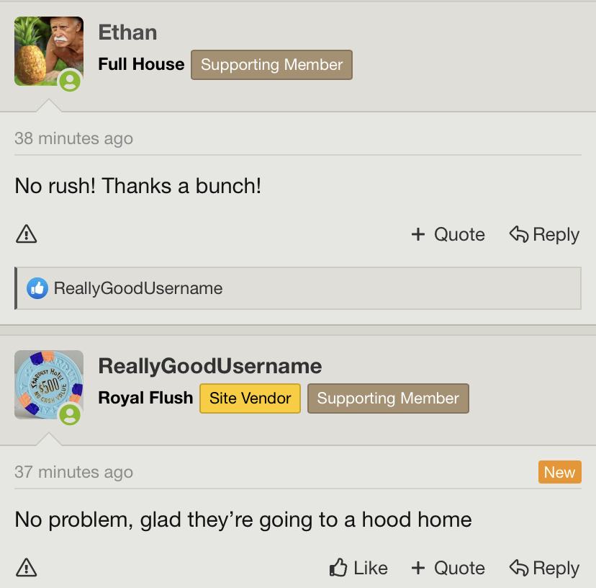596x588 pixels.
Task: Quote ReallyGoodUsername's latest post
Action: point(448,568)
